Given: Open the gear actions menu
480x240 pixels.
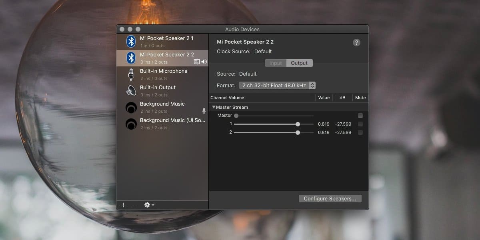Looking at the screenshot, I should click(149, 205).
